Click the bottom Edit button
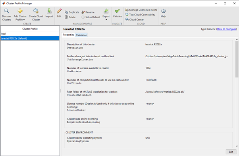This screenshot has width=239, height=156. point(231,152)
